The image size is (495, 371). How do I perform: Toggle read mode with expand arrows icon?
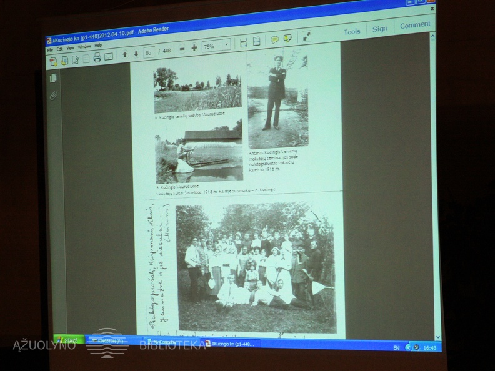tap(307, 37)
